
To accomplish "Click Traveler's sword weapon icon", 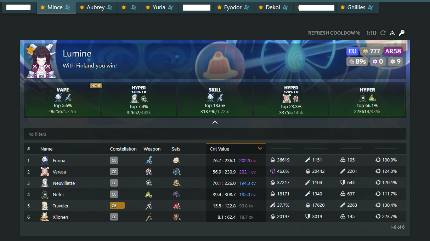I will point(149,206).
